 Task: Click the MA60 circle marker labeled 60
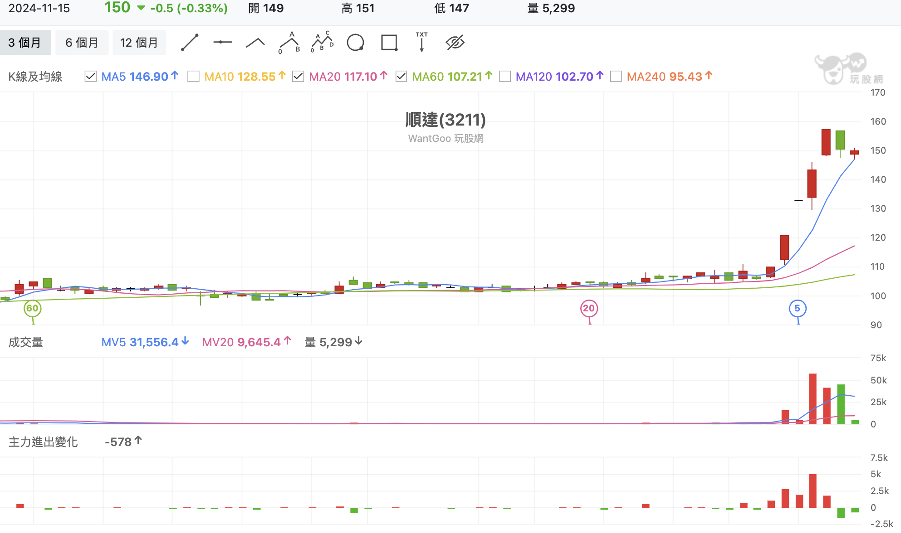coord(32,309)
